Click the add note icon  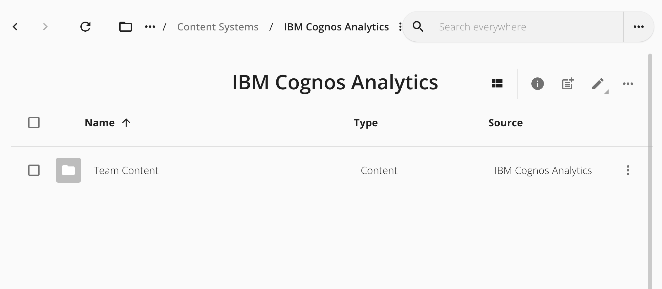568,84
